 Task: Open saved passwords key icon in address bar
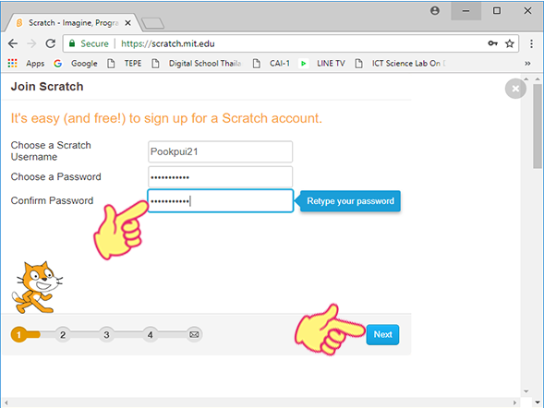pyautogui.click(x=492, y=43)
